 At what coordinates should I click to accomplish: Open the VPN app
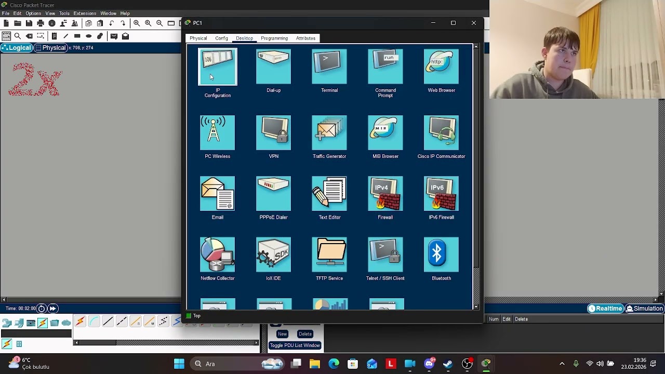(x=273, y=133)
